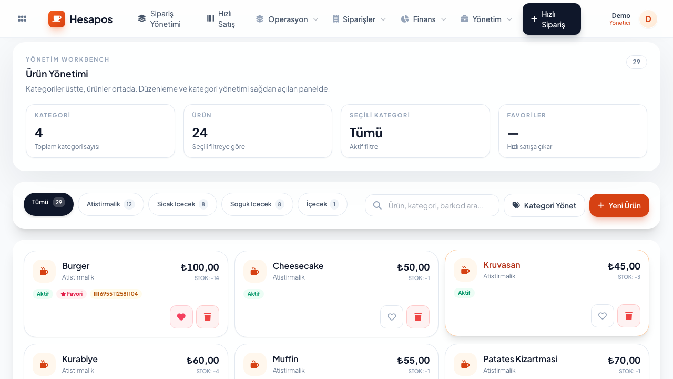Click the Kategori summary card
673x379 pixels.
tap(100, 131)
